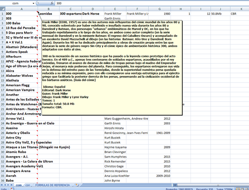The height and width of the screenshot is (190, 249).
Task: Select row 23 header
Action: [x=2, y=118]
